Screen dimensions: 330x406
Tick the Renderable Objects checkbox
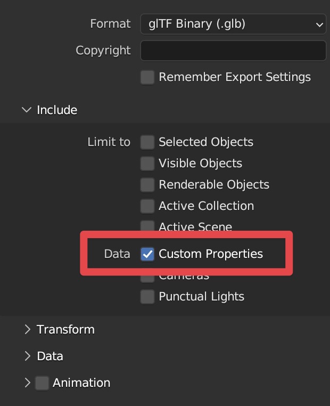[147, 185]
